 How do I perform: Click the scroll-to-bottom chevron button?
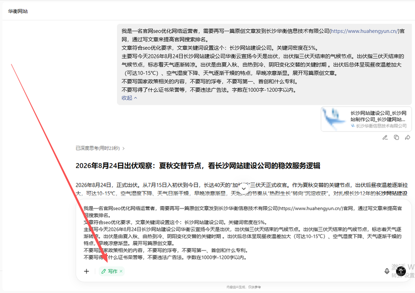244,189
